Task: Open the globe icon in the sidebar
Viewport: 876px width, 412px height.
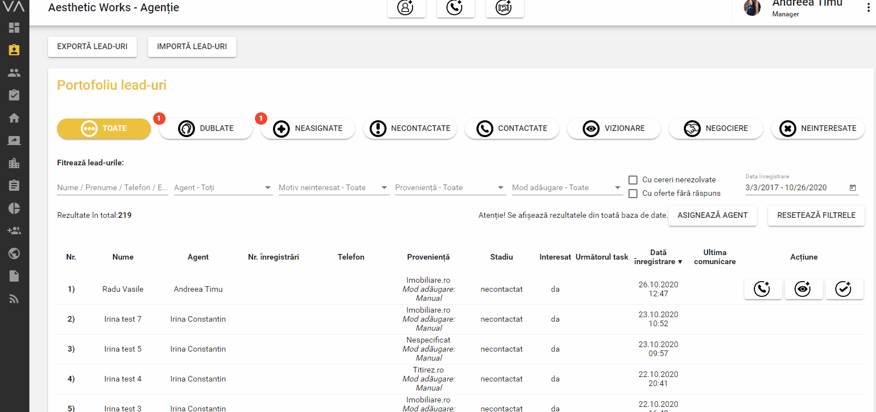Action: click(x=14, y=253)
